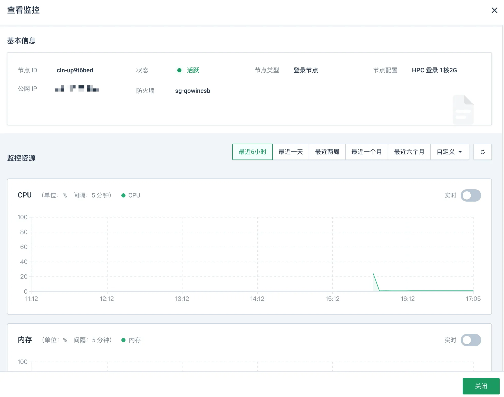The width and height of the screenshot is (504, 397).
Task: Select the 最近一天 time range tab
Action: click(290, 152)
